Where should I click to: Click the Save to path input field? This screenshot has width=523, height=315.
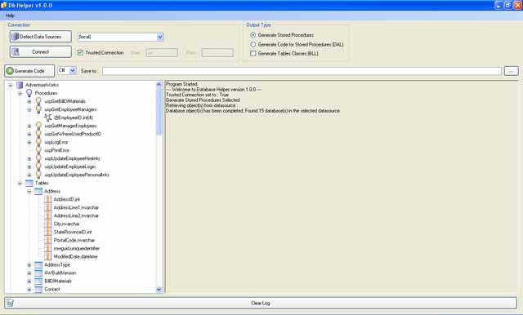point(302,71)
